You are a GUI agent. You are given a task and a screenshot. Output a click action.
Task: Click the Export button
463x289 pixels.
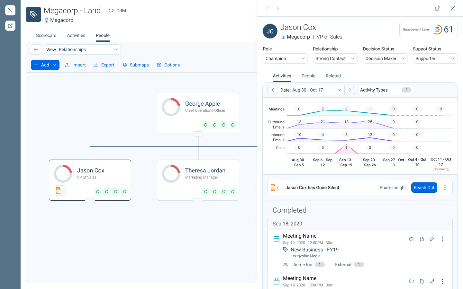point(104,65)
